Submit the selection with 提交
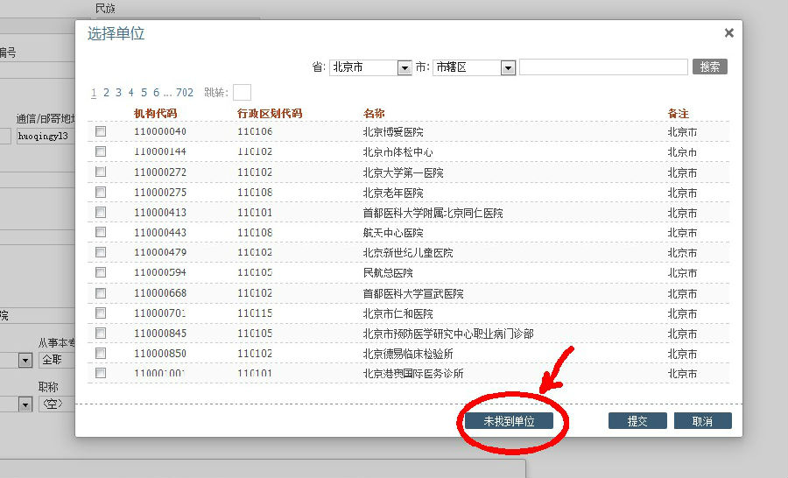The width and height of the screenshot is (788, 478). pos(637,421)
